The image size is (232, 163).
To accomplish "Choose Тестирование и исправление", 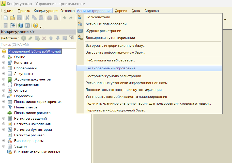I will coord(149,68).
